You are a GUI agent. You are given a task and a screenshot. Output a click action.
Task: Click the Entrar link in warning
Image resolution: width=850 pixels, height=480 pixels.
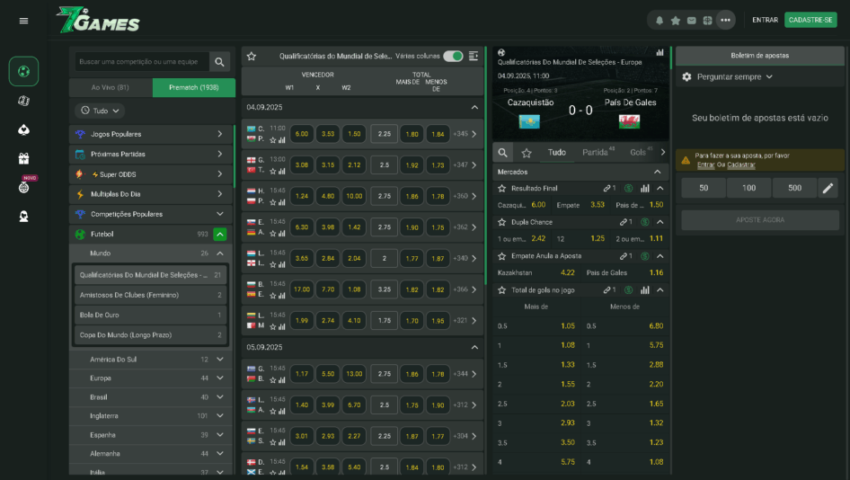point(705,164)
